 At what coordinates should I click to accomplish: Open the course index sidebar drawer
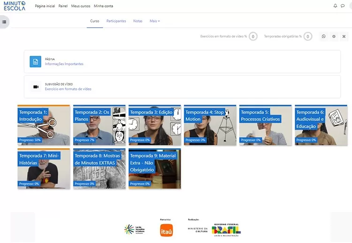tap(4, 22)
